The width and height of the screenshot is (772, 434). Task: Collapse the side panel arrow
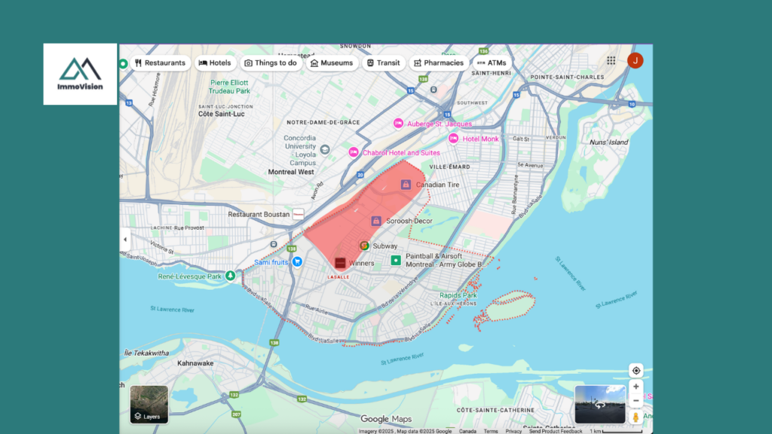(125, 240)
